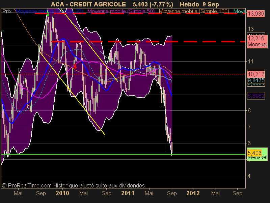The width and height of the screenshot is (270, 203).
Task: Click the price scale value 4
Action: click(249, 176)
